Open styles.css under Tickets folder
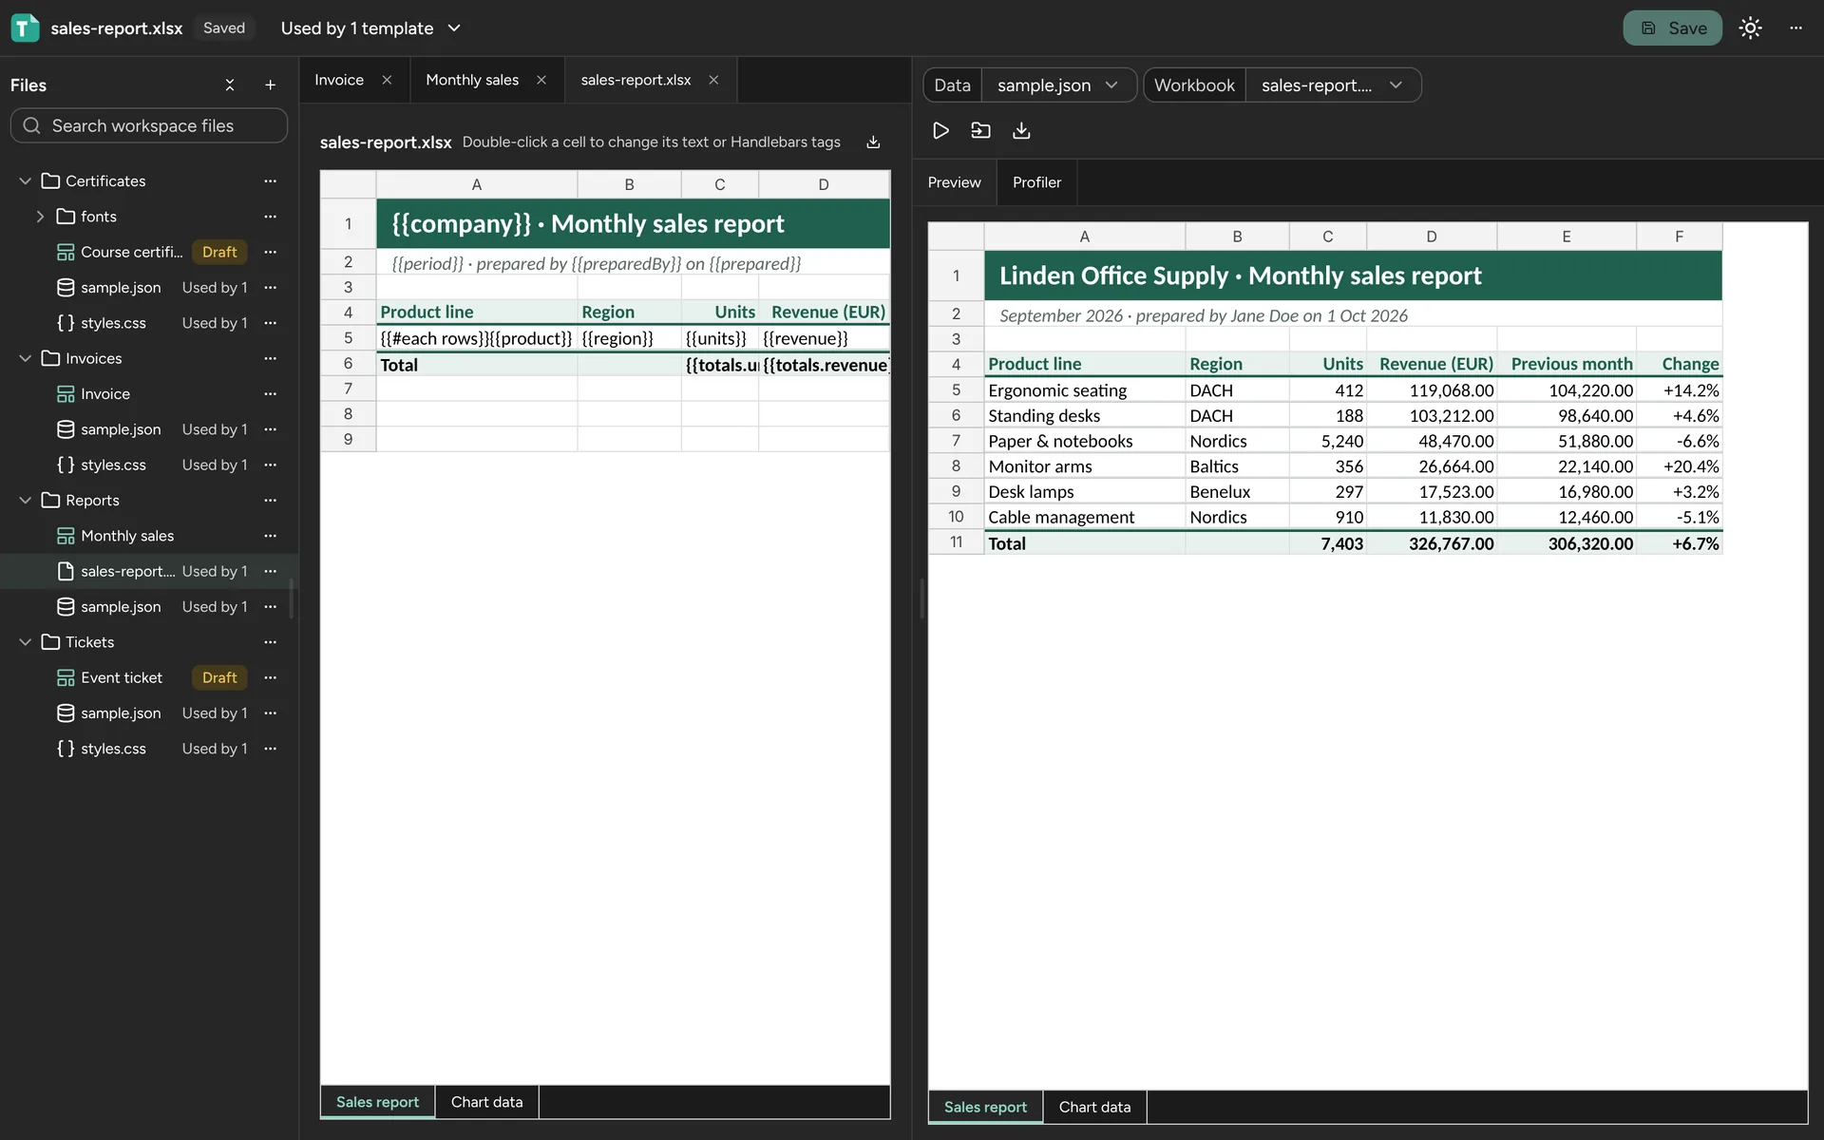1824x1140 pixels. pyautogui.click(x=113, y=749)
